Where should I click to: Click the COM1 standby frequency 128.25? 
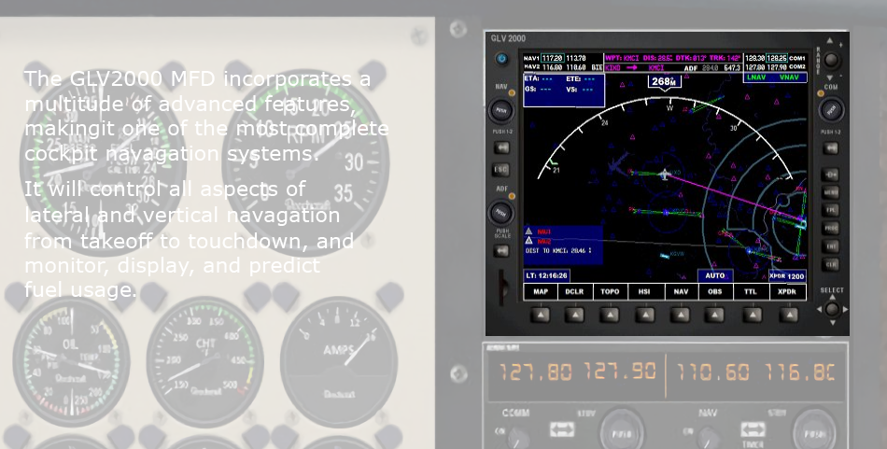pyautogui.click(x=776, y=58)
